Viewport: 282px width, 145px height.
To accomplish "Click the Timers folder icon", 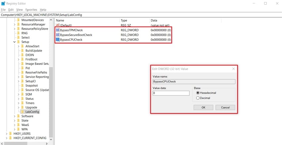I will [x=22, y=103].
